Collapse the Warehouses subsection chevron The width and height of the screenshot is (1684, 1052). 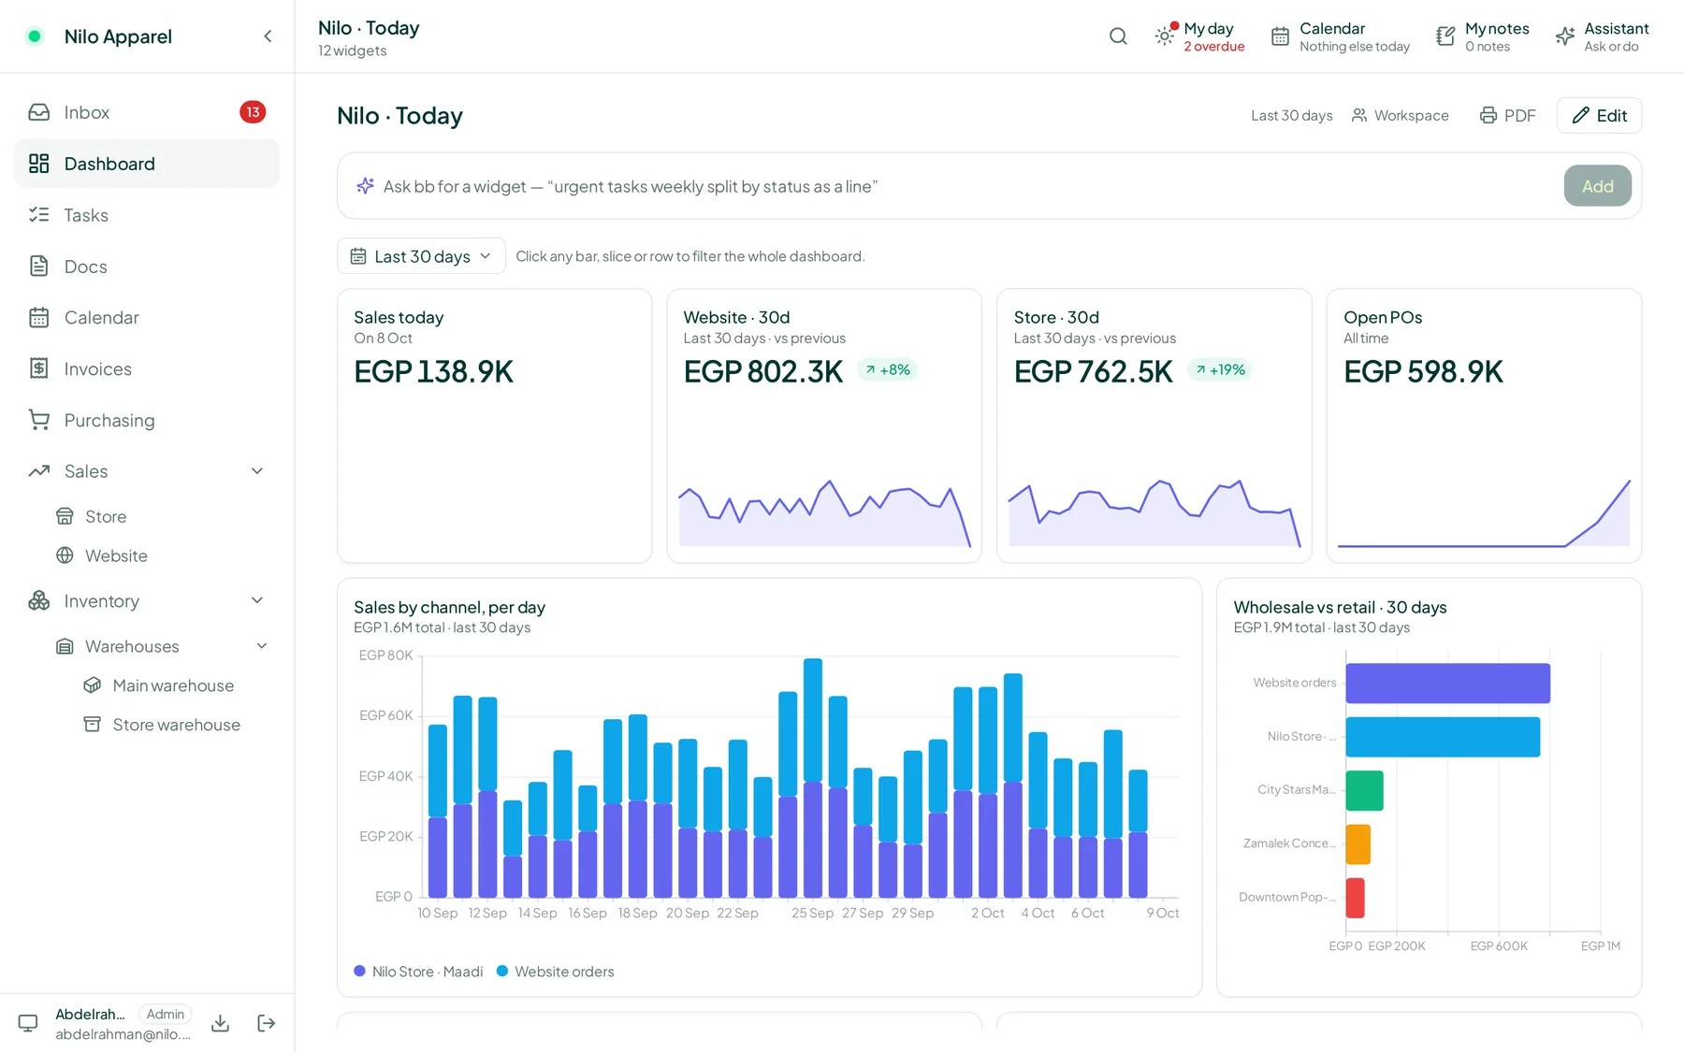262,646
